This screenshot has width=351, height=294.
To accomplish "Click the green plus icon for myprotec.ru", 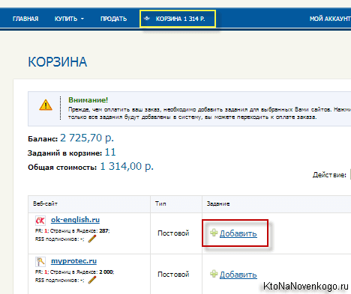I will pyautogui.click(x=214, y=274).
